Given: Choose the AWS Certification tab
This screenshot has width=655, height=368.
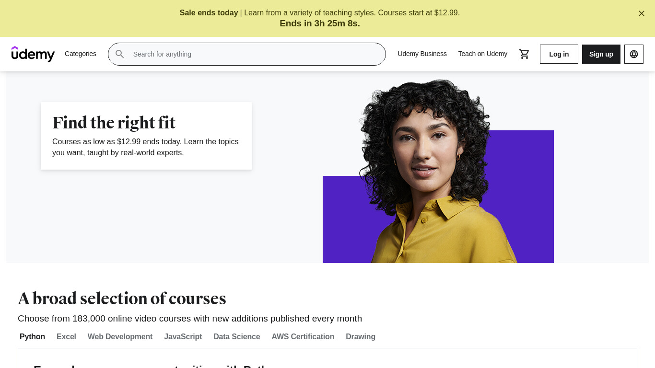Looking at the screenshot, I should (x=303, y=336).
